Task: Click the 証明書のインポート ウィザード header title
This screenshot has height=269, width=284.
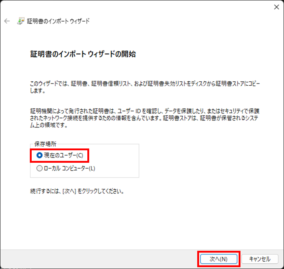Action: tap(58, 21)
